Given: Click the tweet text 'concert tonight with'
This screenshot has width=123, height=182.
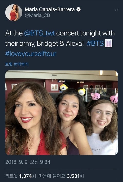Looking at the screenshot, I should pos(85,33).
